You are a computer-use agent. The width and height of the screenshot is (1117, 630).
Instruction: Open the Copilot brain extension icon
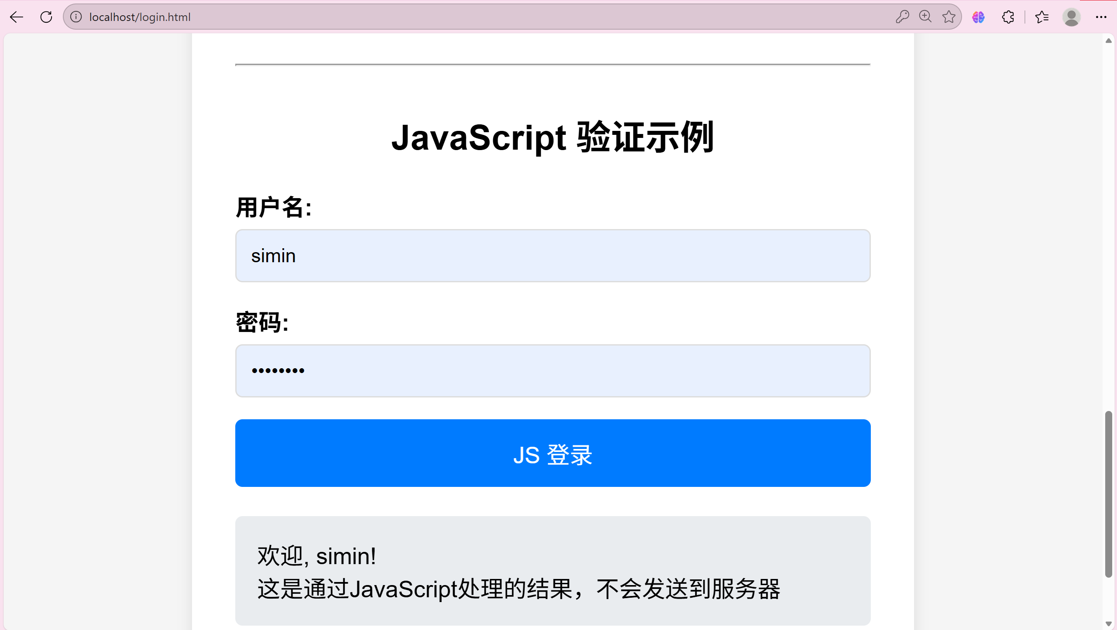978,17
